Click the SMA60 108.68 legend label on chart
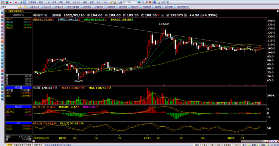This screenshot has width=279, height=146. tap(122, 19)
